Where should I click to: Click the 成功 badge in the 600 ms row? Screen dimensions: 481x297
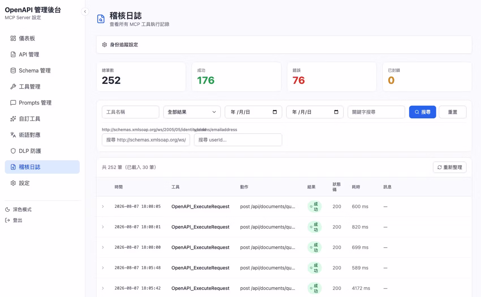[x=314, y=207]
